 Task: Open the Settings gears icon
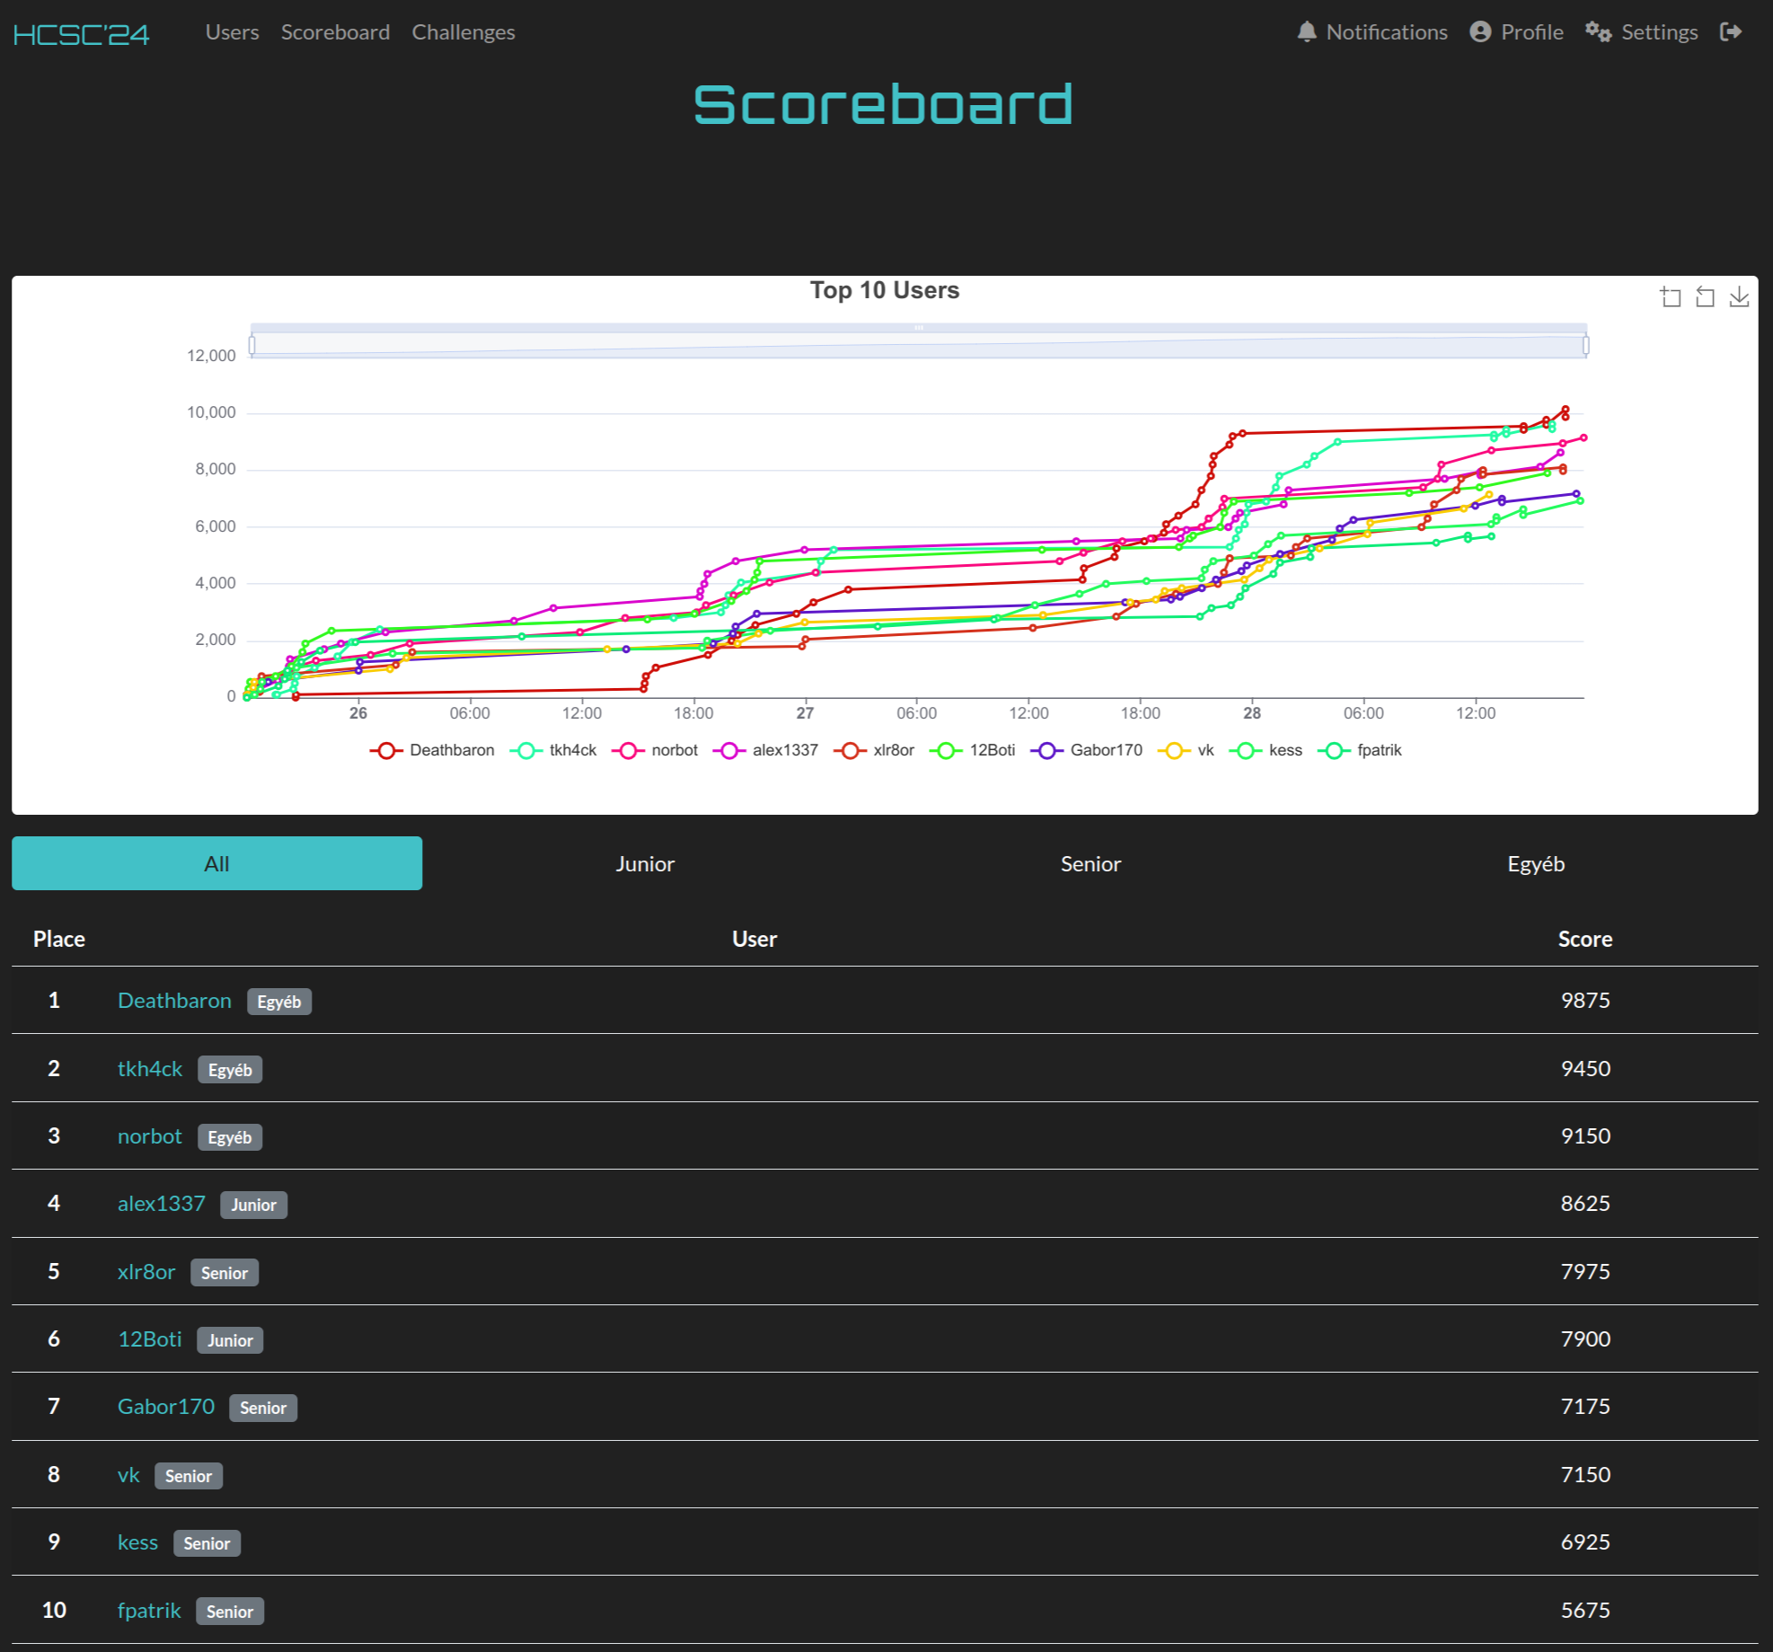click(1598, 32)
